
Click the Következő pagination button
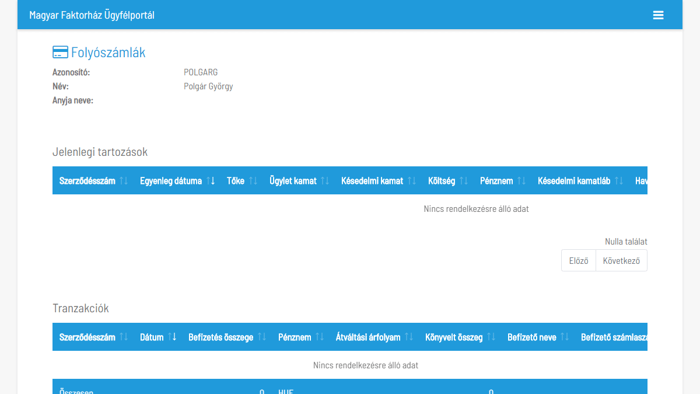[x=621, y=261]
